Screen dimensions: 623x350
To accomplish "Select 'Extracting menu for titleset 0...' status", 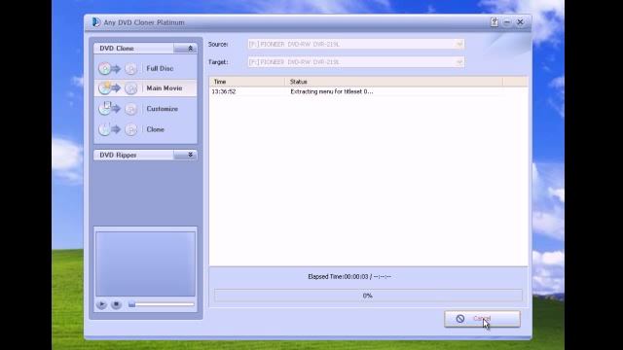I will pyautogui.click(x=332, y=91).
